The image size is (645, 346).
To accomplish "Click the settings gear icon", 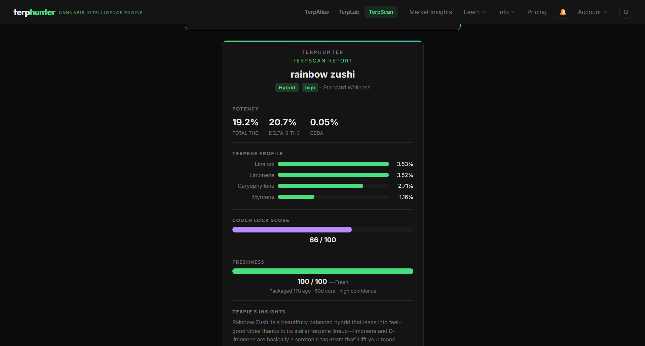I will click(x=626, y=12).
